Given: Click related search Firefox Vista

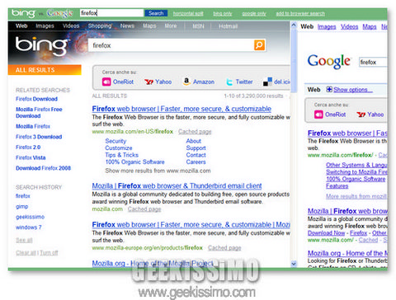Looking at the screenshot, I should (31, 157).
